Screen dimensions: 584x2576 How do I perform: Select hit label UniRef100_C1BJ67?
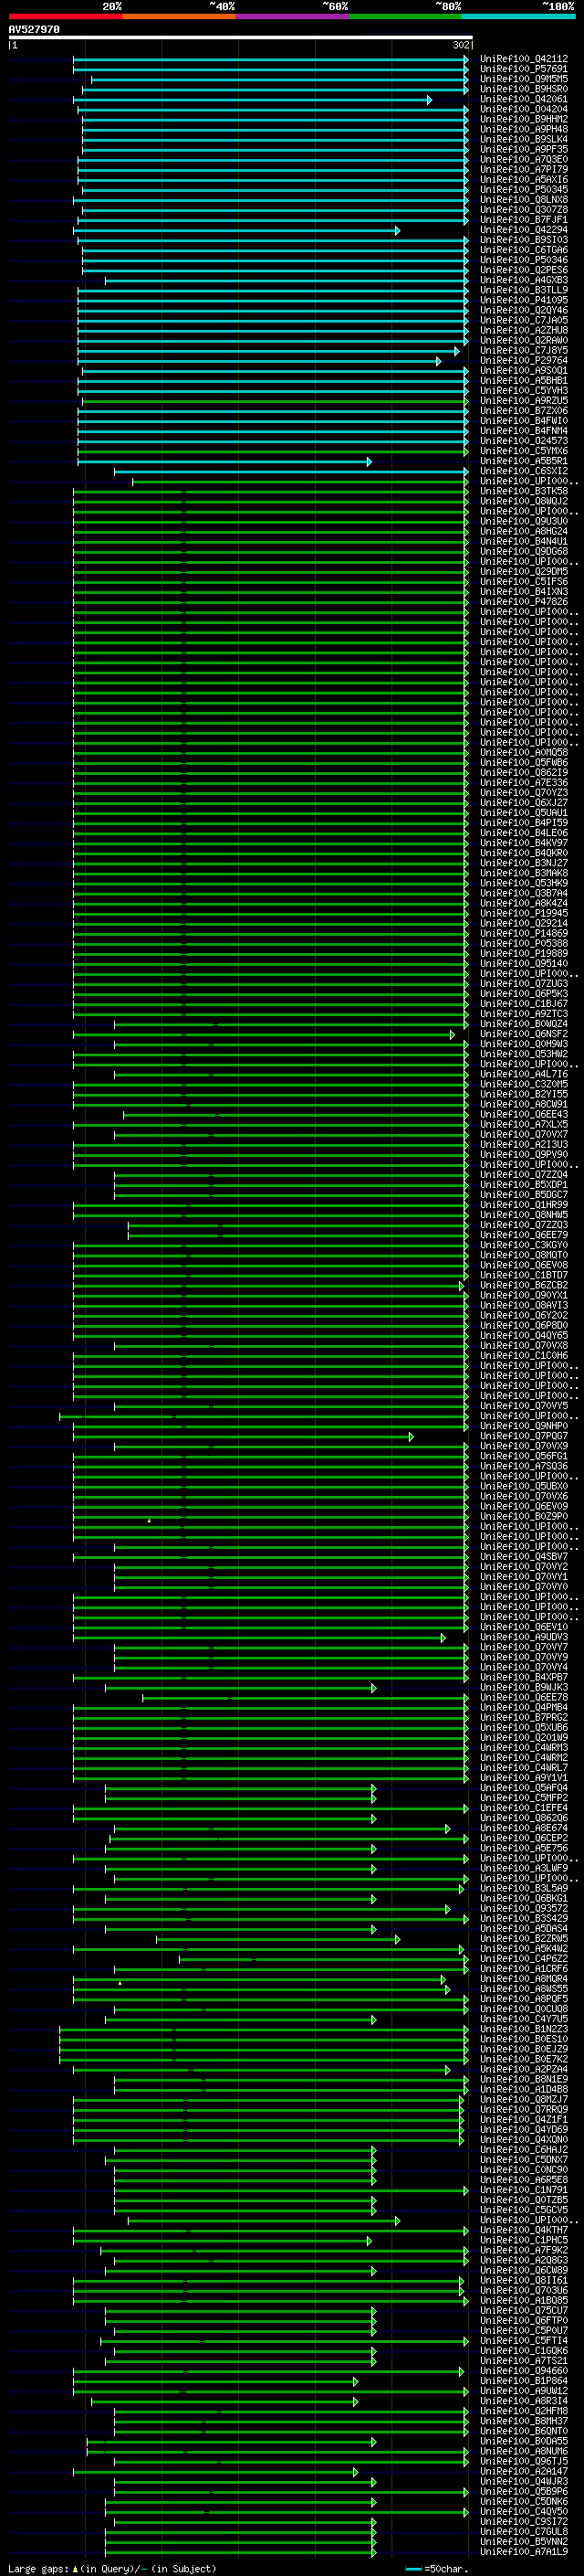524,1004
